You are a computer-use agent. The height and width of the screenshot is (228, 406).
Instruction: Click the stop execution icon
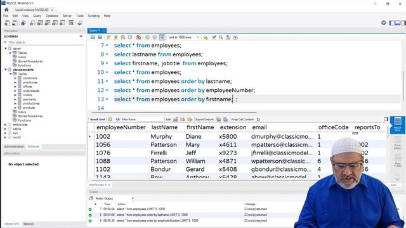[130, 37]
